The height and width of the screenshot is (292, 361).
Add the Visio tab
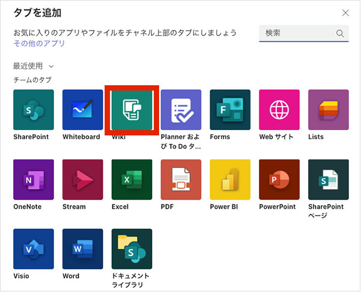coord(34,249)
